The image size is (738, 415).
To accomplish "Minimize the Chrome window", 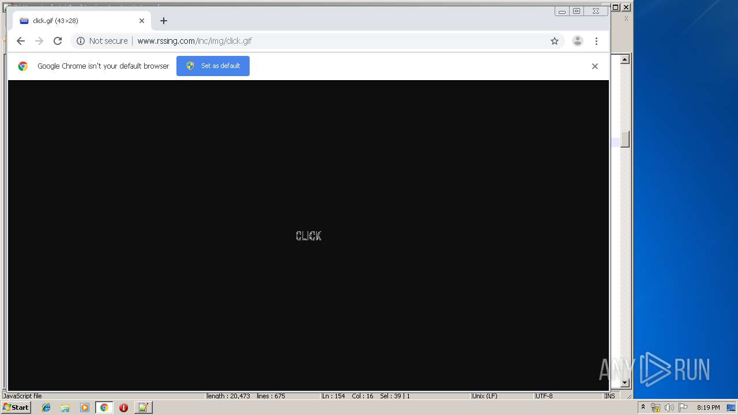I will coord(562,11).
